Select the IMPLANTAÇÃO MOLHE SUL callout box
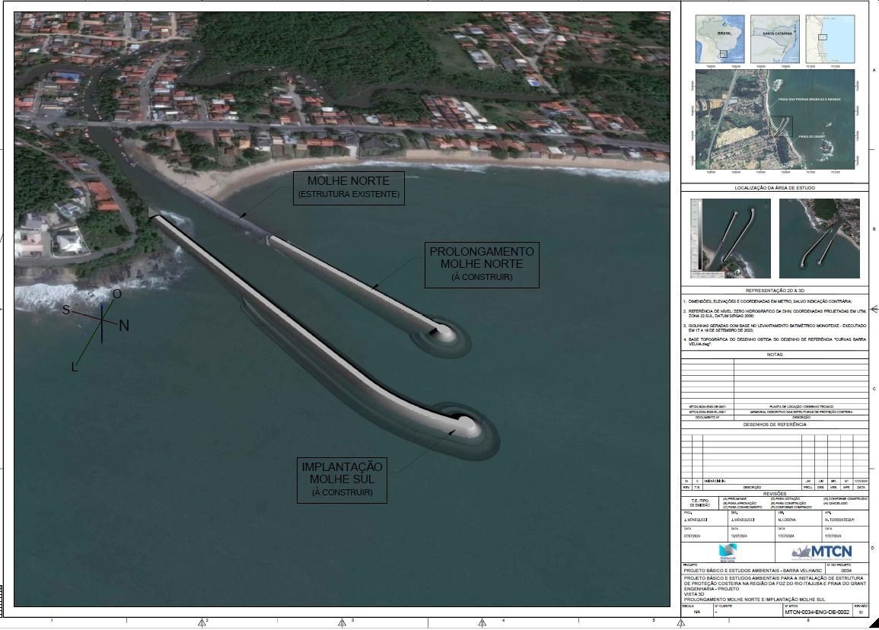Viewport: 879px width, 630px height. (x=342, y=480)
